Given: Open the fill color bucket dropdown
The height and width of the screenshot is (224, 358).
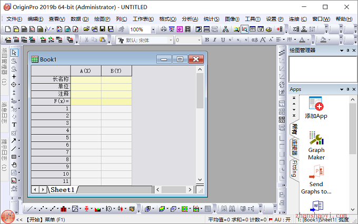Looking at the screenshot, I should click(329, 40).
